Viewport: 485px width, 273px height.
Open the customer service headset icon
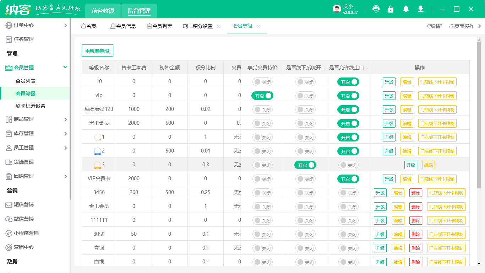coord(376,9)
